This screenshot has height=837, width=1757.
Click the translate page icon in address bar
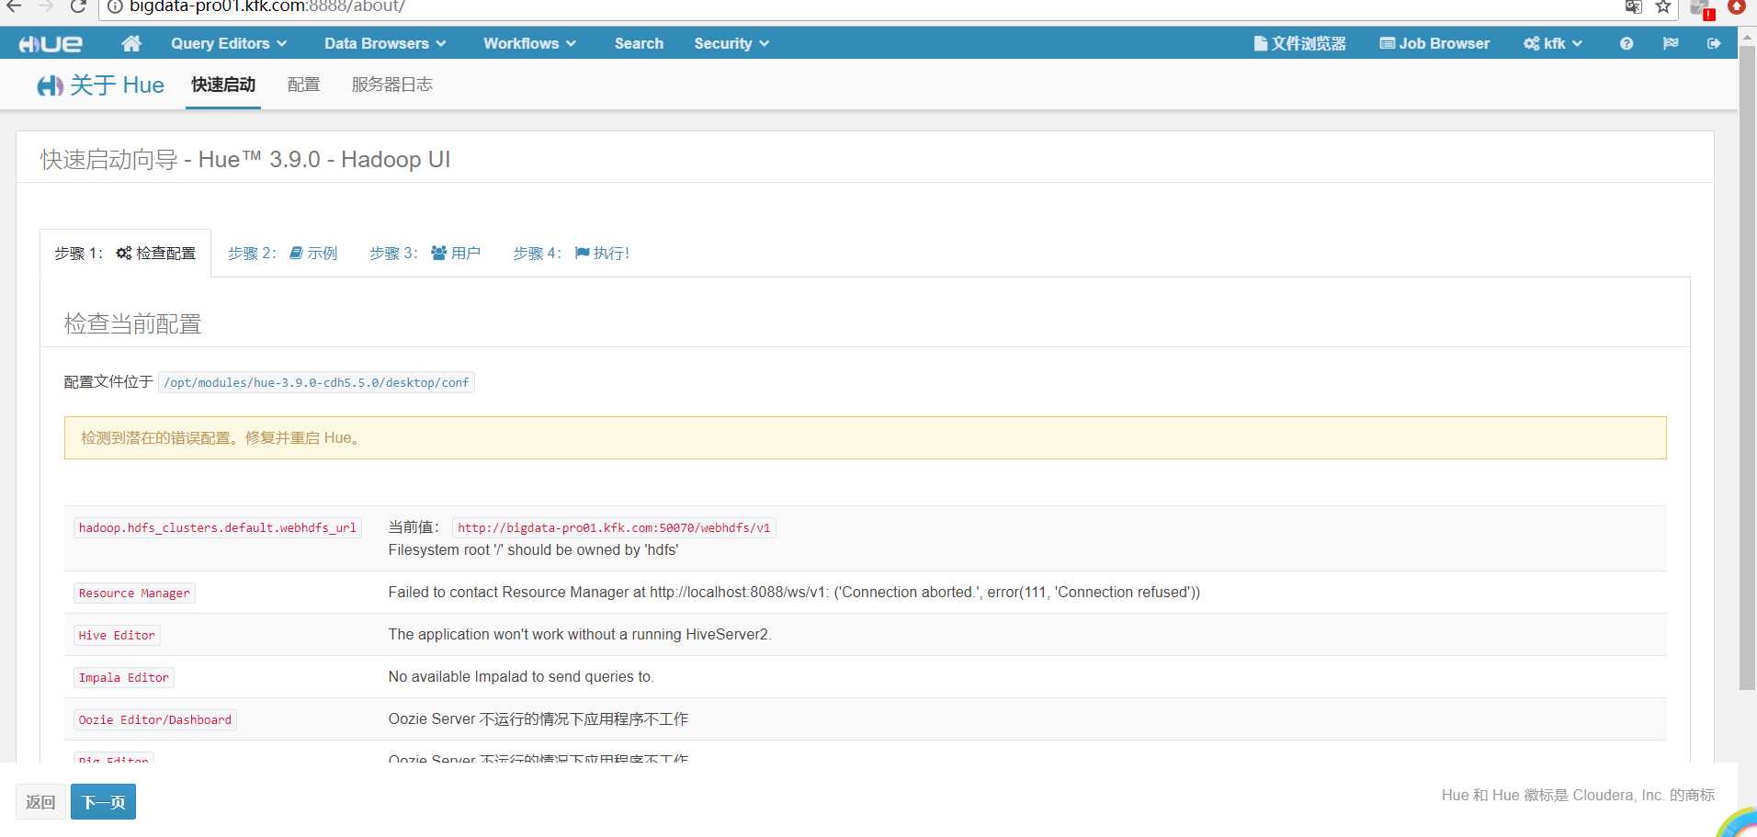pyautogui.click(x=1633, y=7)
